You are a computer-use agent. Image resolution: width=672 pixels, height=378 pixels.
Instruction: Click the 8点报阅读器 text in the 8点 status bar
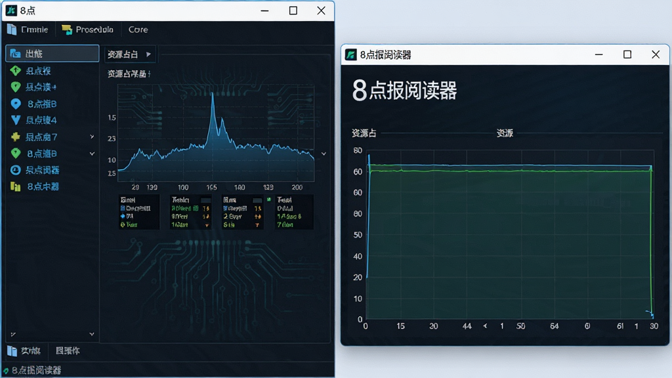pyautogui.click(x=37, y=370)
